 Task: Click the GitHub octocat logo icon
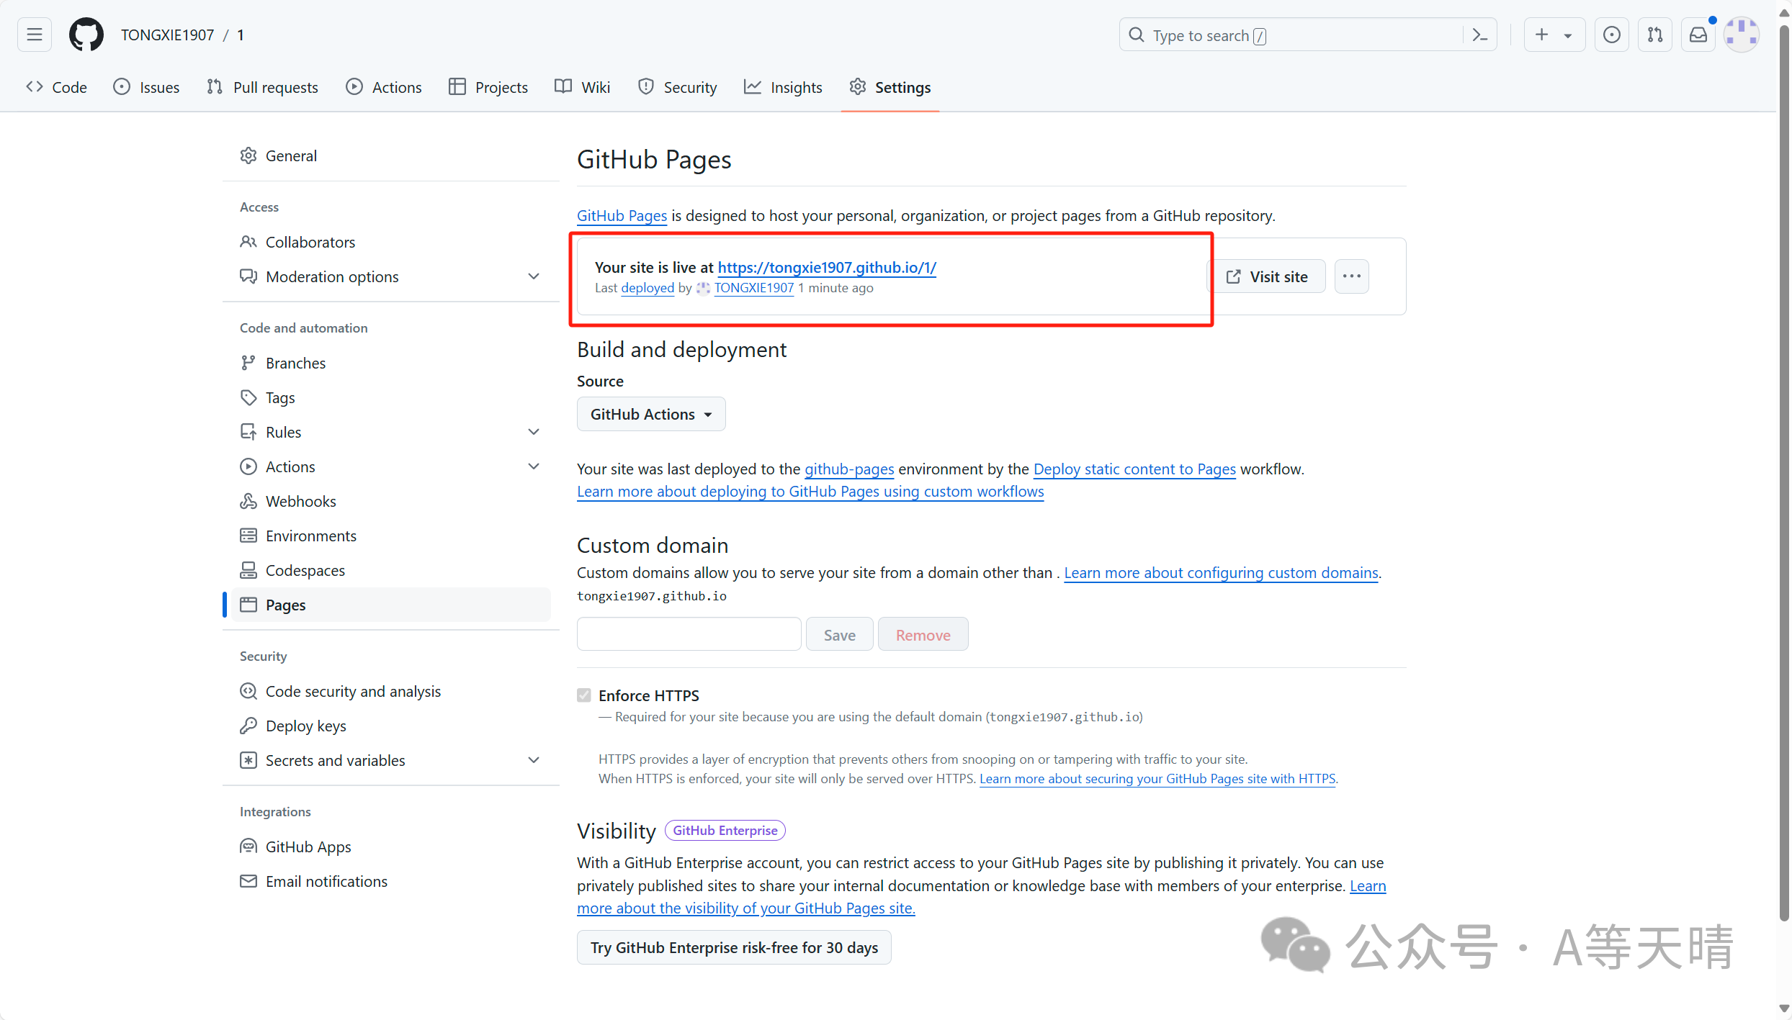click(x=84, y=35)
